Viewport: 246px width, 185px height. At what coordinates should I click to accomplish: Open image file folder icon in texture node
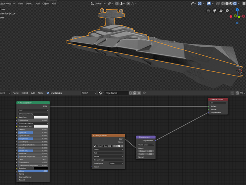[119, 146]
